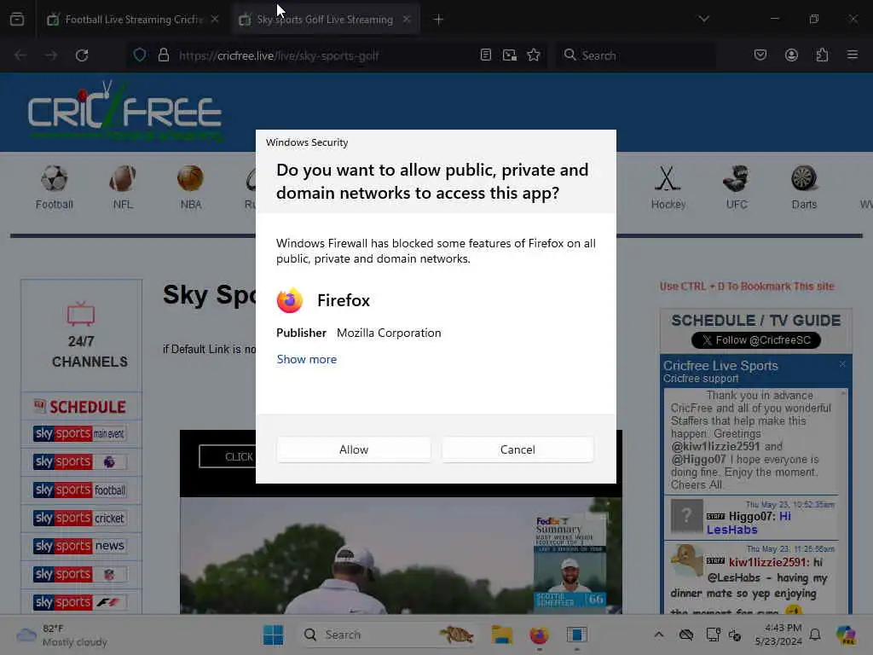Click kiw1lizzie2591 chat avatar
The height and width of the screenshot is (655, 873).
pos(686,561)
